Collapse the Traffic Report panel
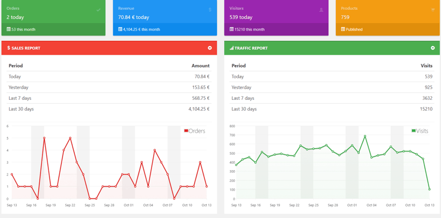 (432, 48)
